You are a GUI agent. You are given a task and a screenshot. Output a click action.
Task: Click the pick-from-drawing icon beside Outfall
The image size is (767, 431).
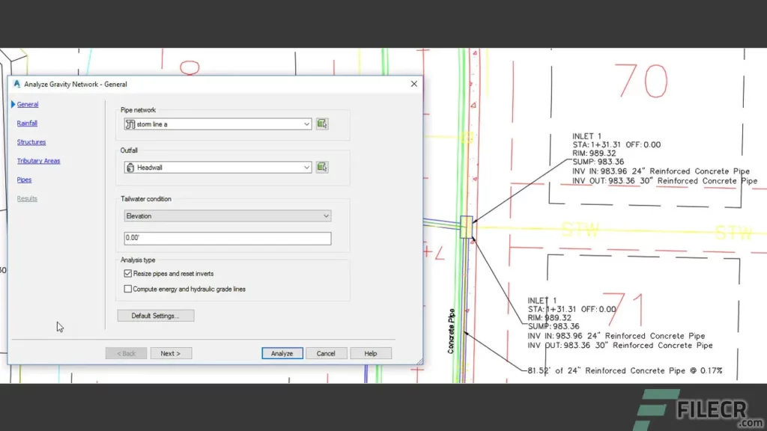(x=321, y=168)
